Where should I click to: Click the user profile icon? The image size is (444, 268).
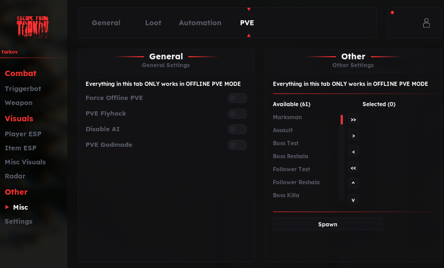coord(426,23)
